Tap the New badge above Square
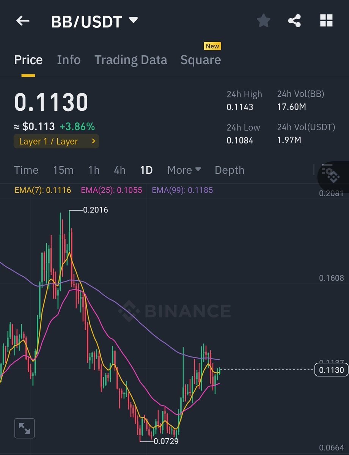Viewport: 349px width, 455px height. (x=212, y=46)
